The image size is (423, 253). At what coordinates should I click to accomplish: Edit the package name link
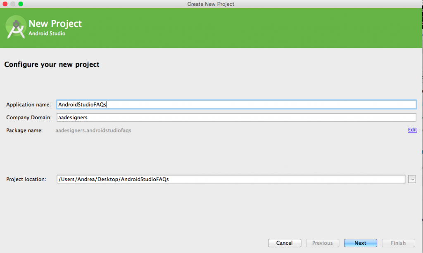click(x=412, y=130)
